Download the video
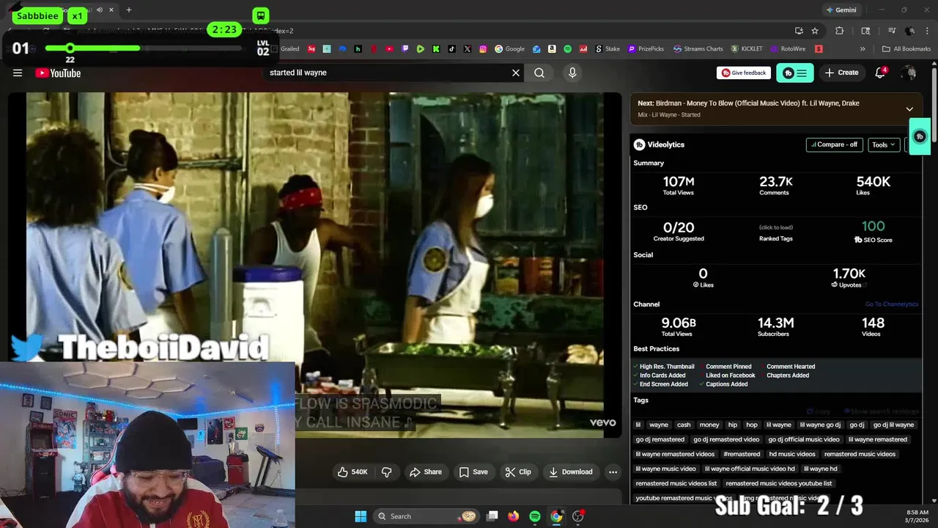The image size is (938, 528). (x=571, y=472)
